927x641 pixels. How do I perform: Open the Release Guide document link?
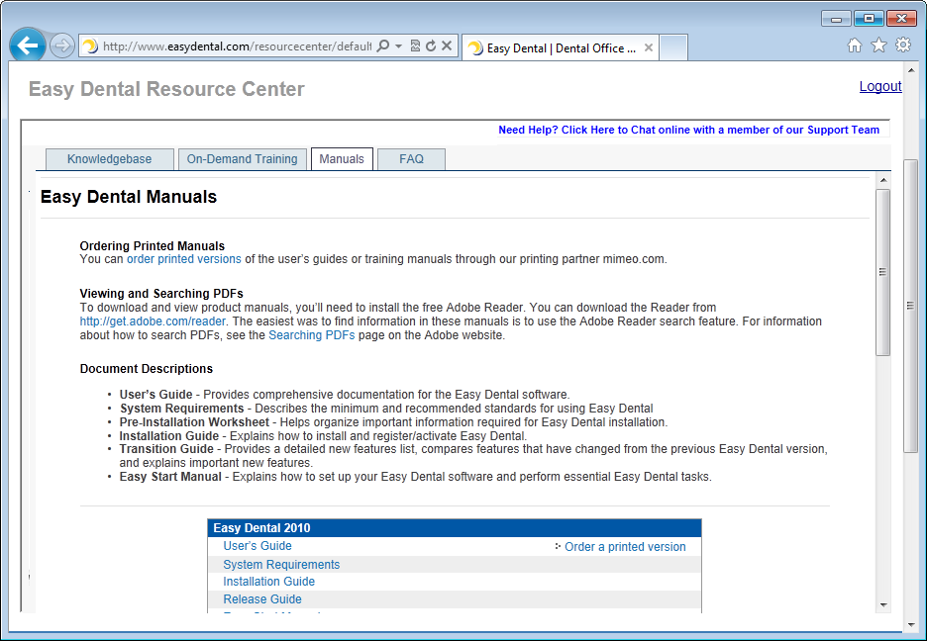[x=262, y=599]
